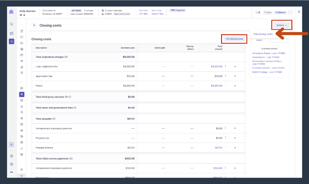
Task: Select the highlighted list view sidebar icon
Action: click(11, 41)
